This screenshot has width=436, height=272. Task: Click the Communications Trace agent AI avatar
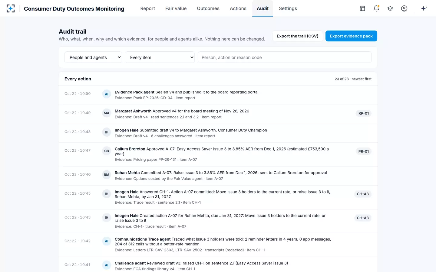[x=107, y=241]
